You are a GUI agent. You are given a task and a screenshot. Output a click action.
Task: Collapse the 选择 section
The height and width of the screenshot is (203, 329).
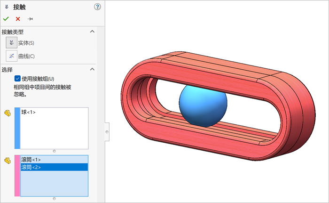[92, 69]
